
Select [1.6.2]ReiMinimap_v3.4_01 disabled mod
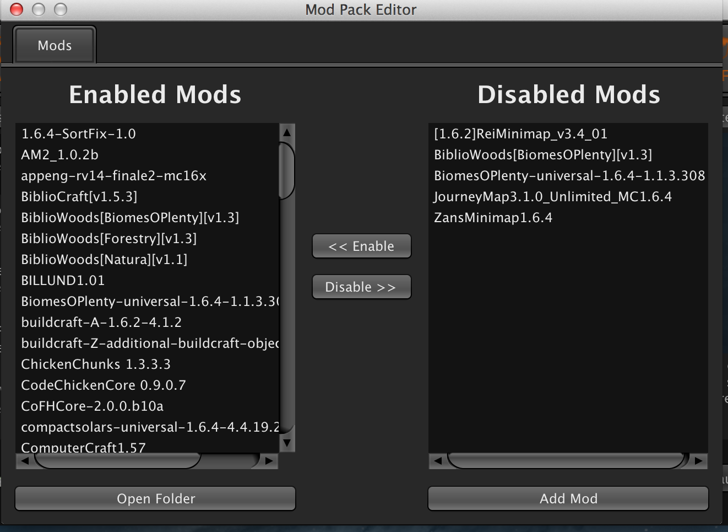click(x=520, y=134)
